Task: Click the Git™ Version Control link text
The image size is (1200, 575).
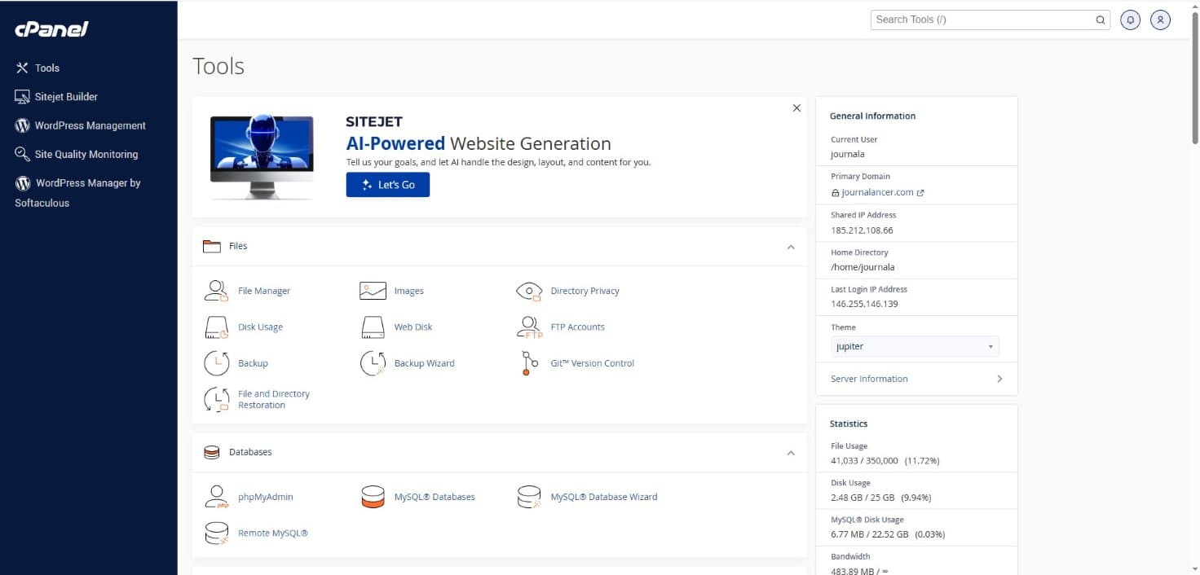Action: (x=593, y=363)
